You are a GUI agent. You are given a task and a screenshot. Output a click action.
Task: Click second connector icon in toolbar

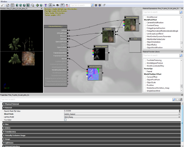coord(54,5)
